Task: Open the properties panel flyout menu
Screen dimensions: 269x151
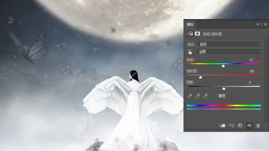Action: point(265,24)
